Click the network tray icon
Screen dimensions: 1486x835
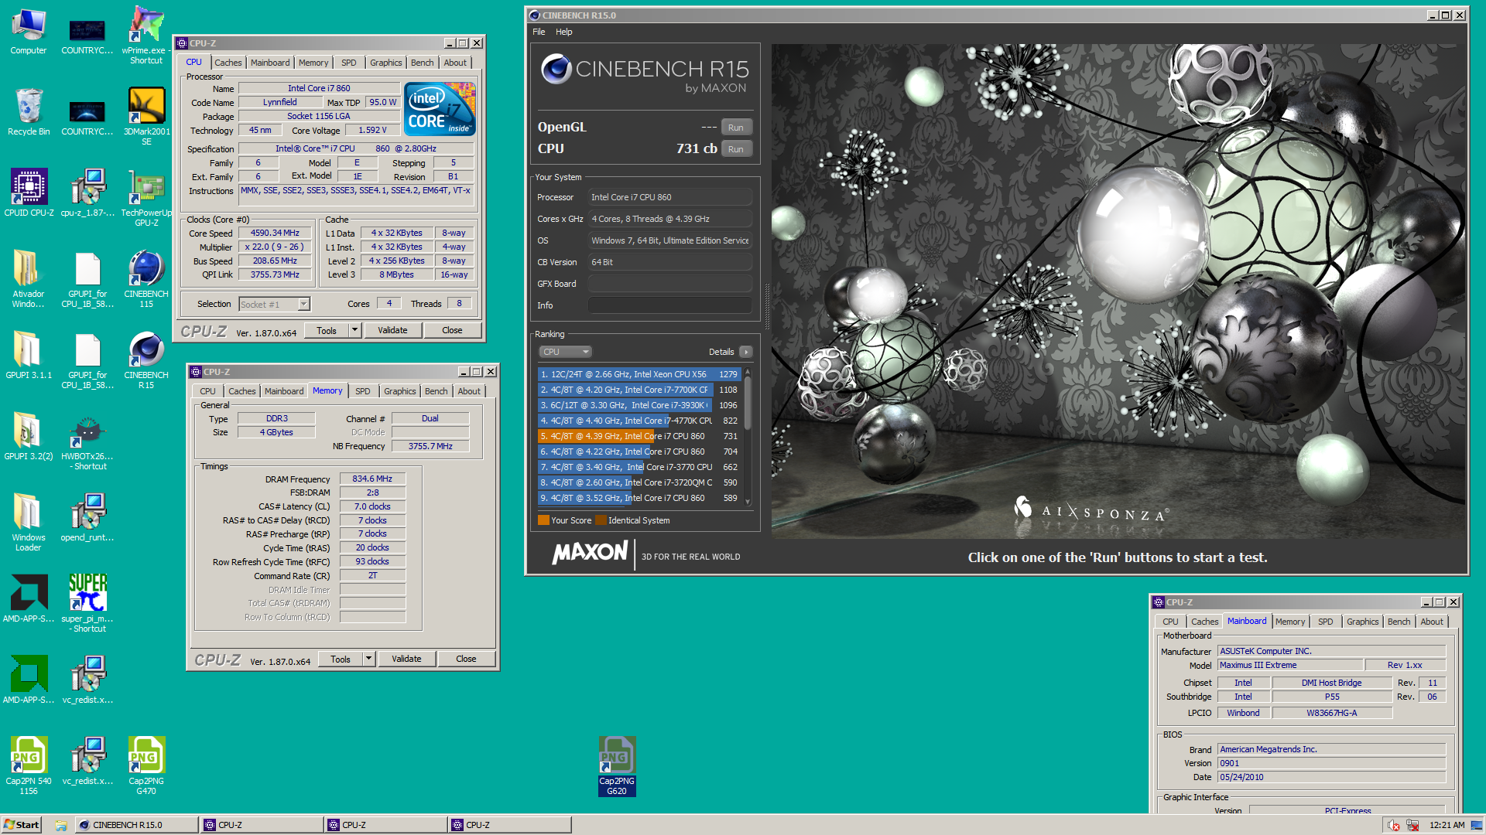click(x=1412, y=825)
